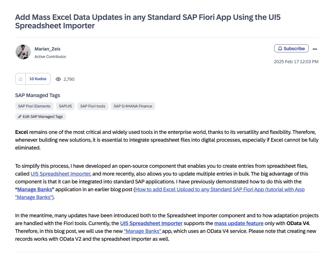Click the view count 2,790
This screenshot has width=325, height=257.
click(x=69, y=79)
